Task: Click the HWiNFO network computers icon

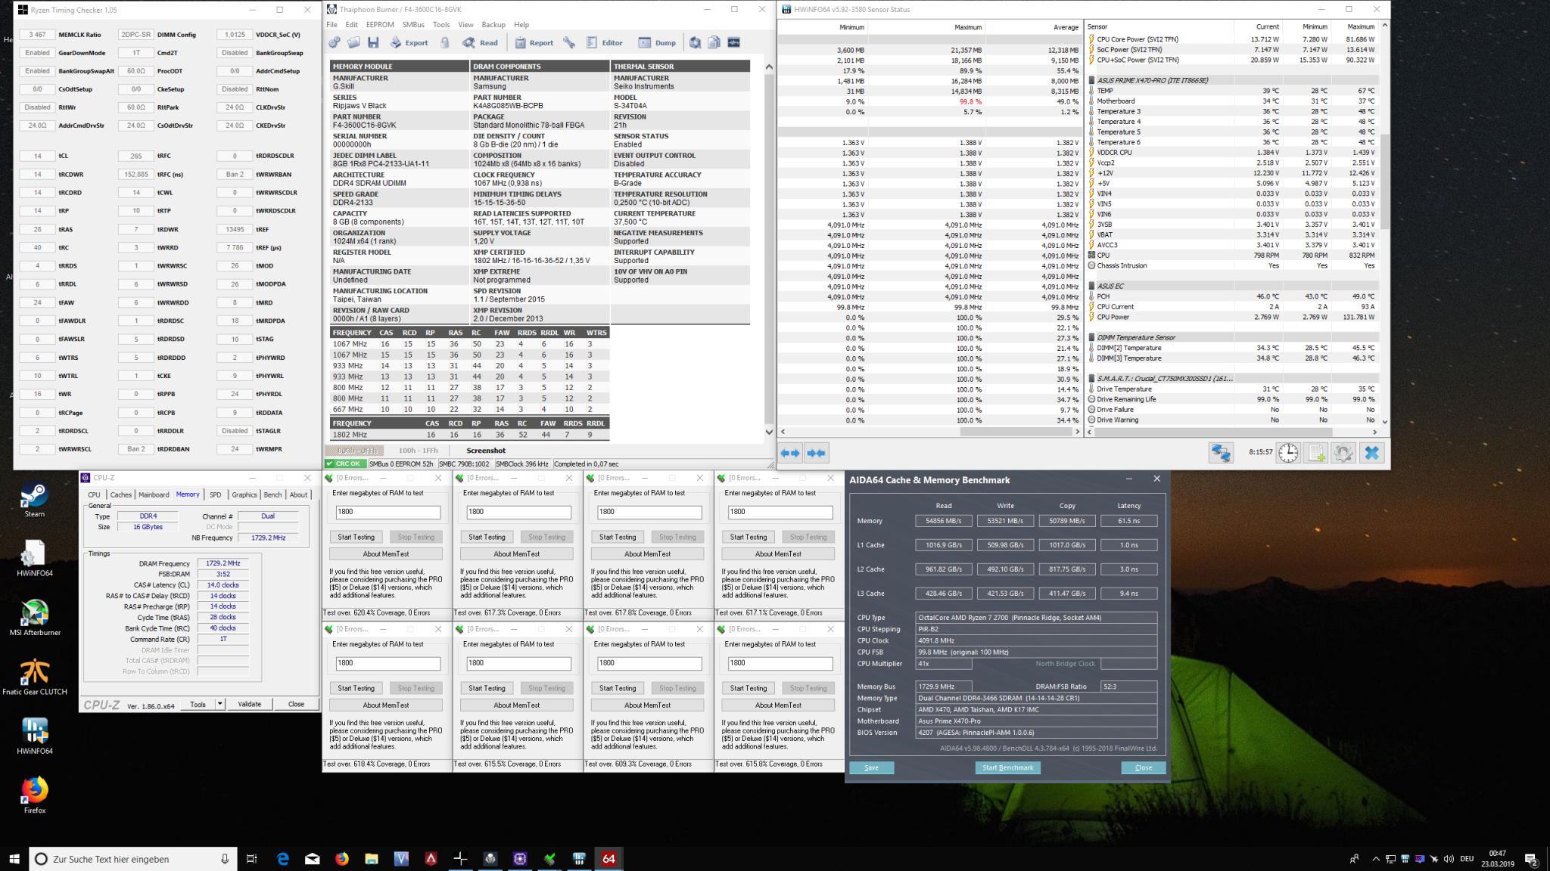Action: click(1221, 453)
